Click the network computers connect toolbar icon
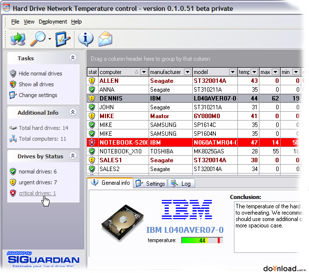Image resolution: width=309 pixels, height=273 pixels. pyautogui.click(x=18, y=39)
